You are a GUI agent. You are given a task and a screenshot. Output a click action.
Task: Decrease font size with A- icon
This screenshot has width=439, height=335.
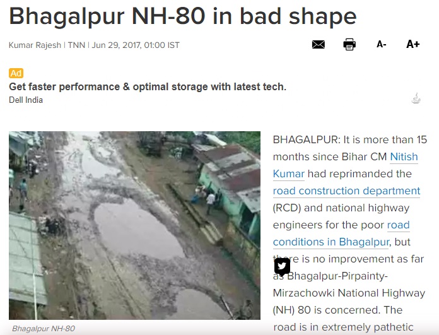pos(382,44)
